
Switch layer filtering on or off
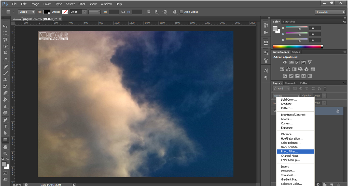click(x=325, y=89)
